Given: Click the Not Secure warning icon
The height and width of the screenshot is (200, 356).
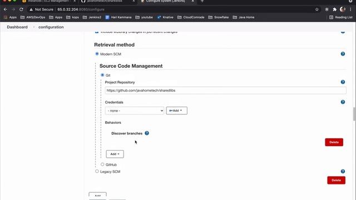Looking at the screenshot, I should point(31,9).
